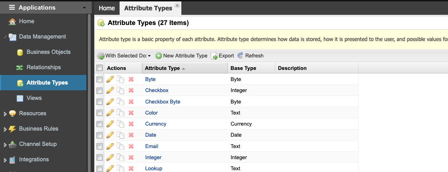Select Attribute Types in sidebar
448x172 pixels.
tap(43, 82)
